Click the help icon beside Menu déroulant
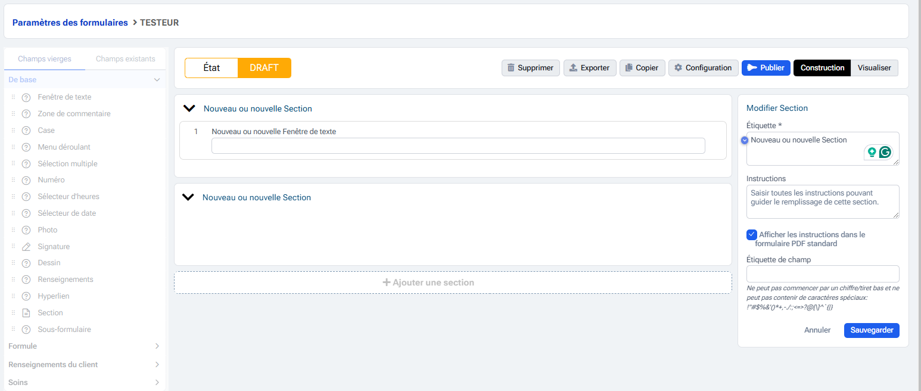Image resolution: width=921 pixels, height=391 pixels. [26, 147]
